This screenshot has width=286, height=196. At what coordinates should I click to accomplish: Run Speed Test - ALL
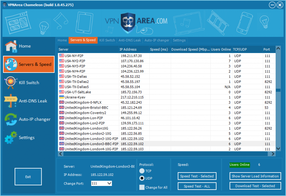pos(197,186)
